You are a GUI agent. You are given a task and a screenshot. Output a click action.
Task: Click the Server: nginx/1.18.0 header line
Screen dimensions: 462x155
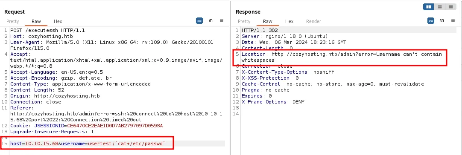(285, 36)
